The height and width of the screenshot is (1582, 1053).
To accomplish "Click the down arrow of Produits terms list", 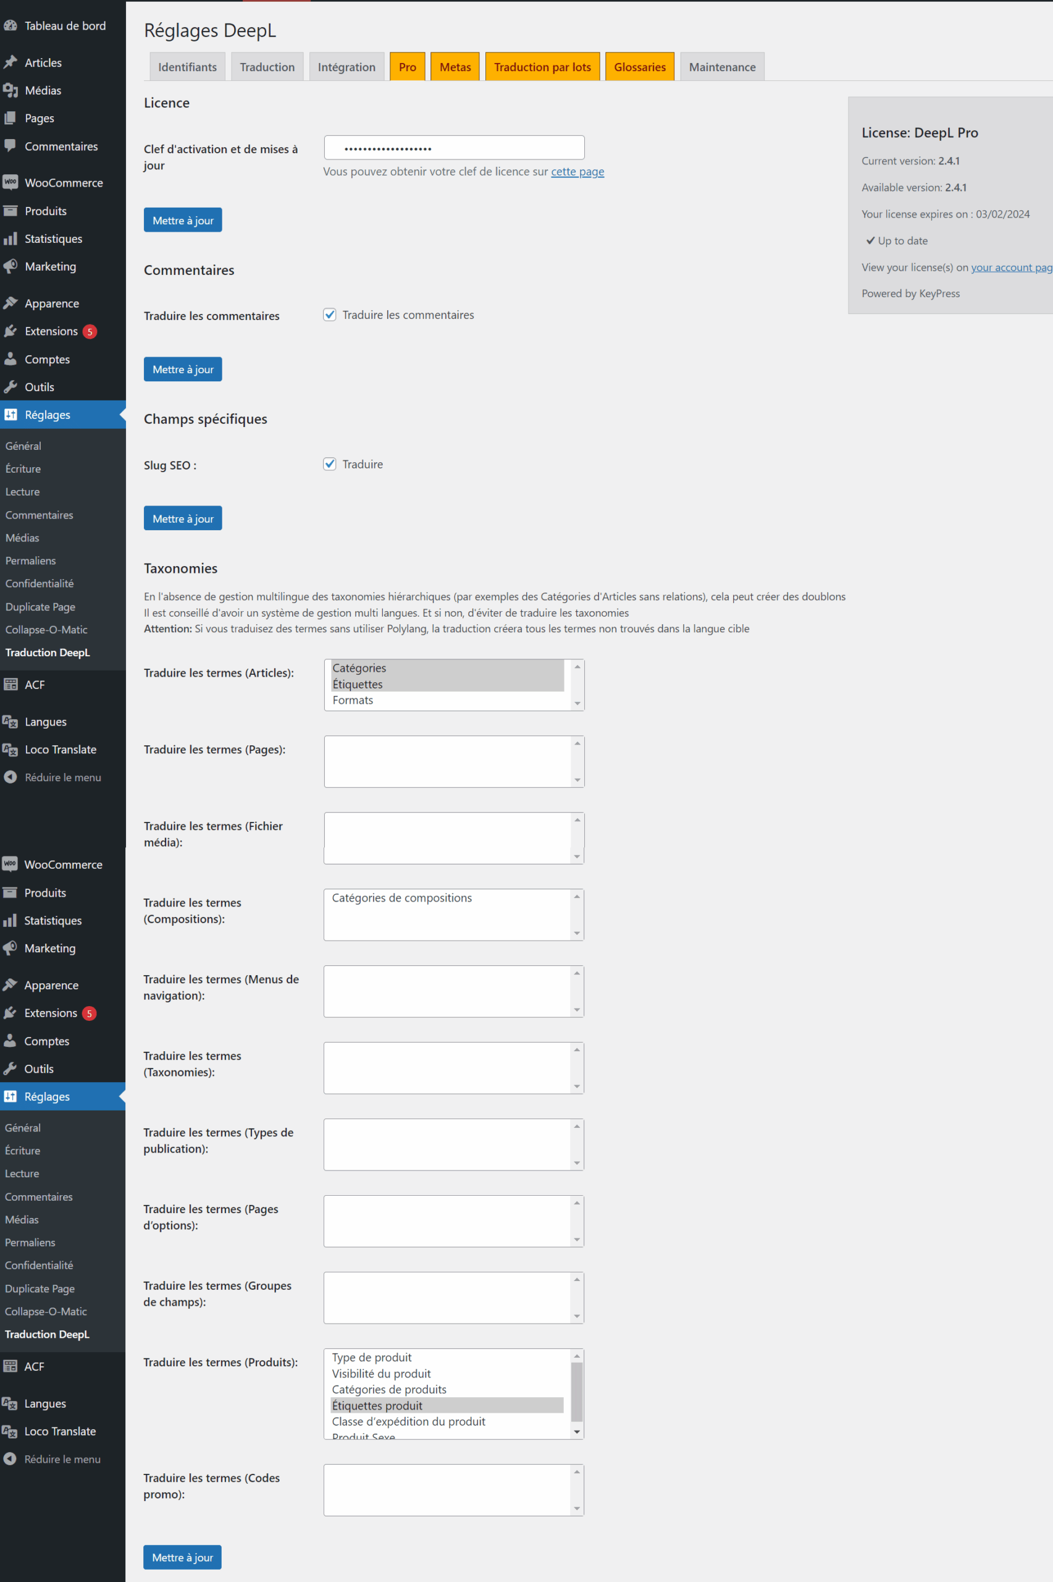I will pyautogui.click(x=577, y=1432).
